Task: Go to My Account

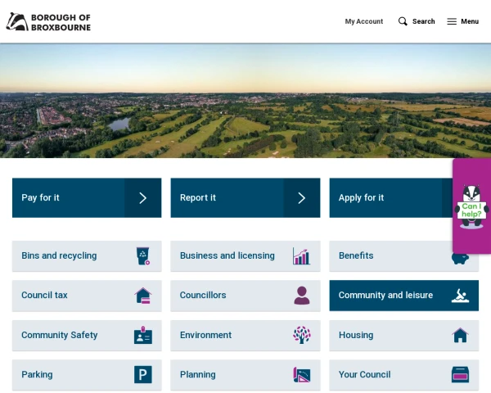Action: click(x=363, y=21)
